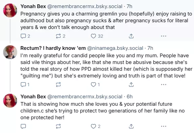The height and width of the screenshot is (133, 194).
Task: Open the 6h timestamp on last post
Action: coord(130,97)
